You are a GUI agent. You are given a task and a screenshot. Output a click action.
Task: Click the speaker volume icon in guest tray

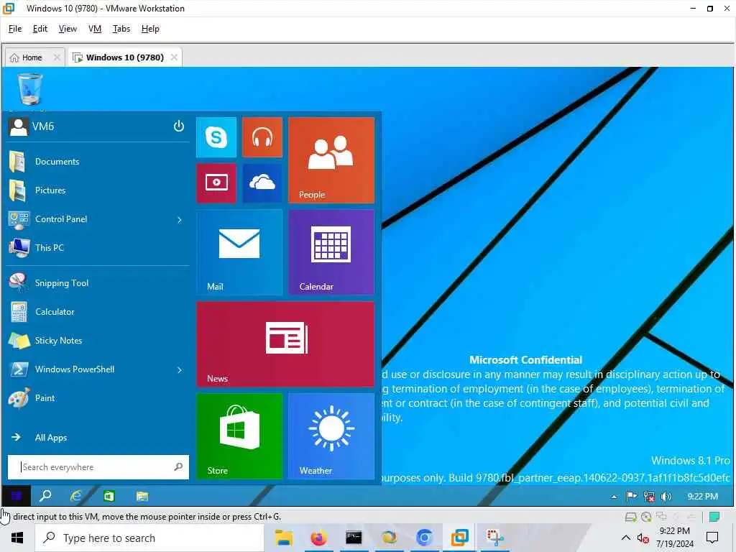coord(666,496)
